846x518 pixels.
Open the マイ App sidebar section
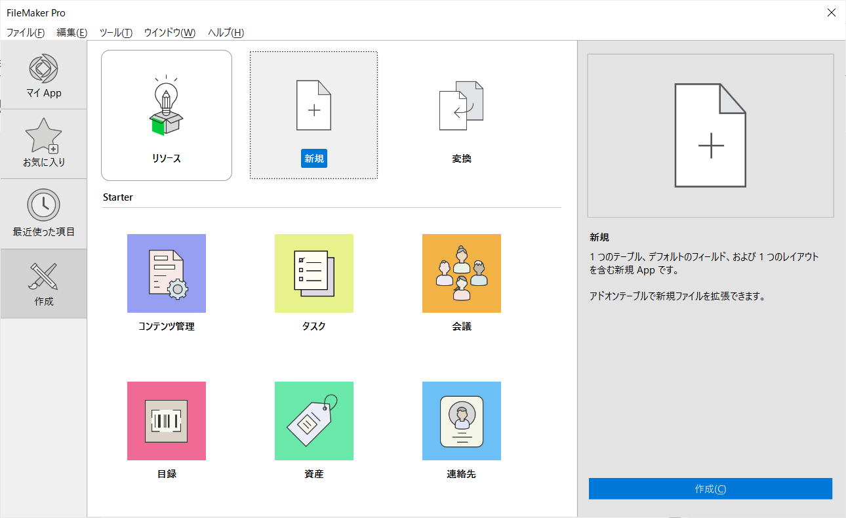[43, 75]
